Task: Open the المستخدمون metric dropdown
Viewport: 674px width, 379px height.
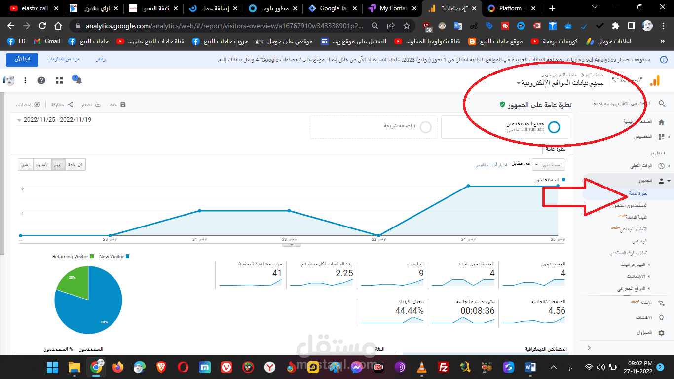Action: [x=549, y=165]
